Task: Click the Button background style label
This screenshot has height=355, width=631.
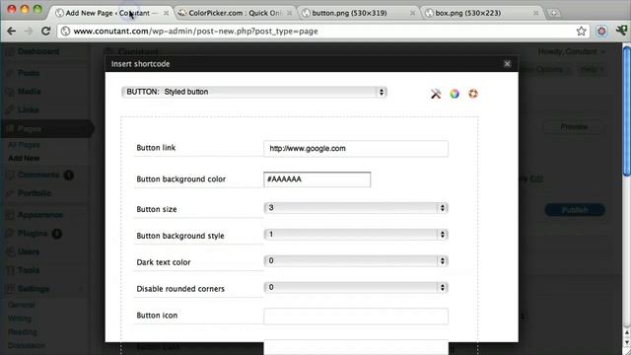Action: click(180, 236)
